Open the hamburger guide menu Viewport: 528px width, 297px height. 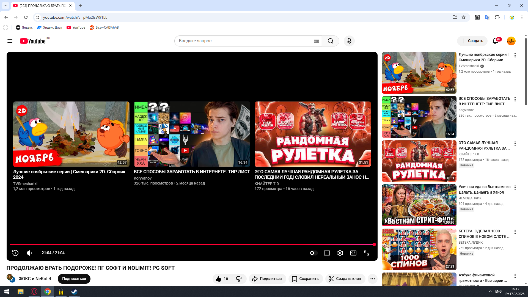click(10, 41)
